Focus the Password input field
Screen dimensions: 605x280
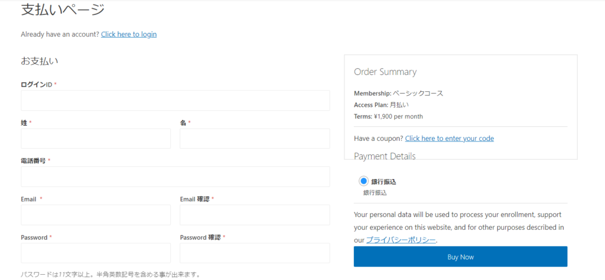point(96,253)
